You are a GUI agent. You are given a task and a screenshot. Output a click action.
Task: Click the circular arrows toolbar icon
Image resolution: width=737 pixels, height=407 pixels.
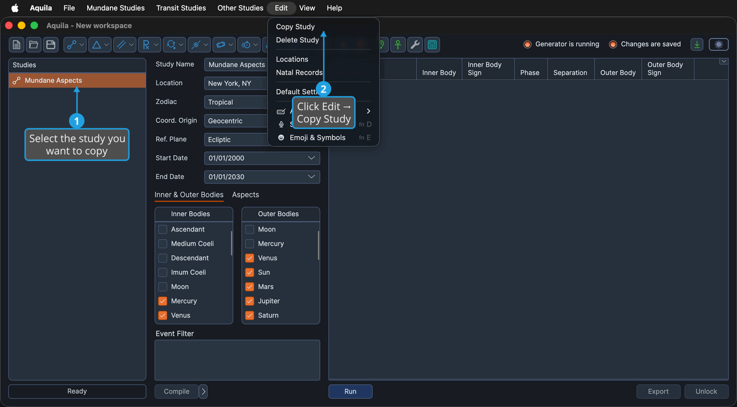[171, 45]
